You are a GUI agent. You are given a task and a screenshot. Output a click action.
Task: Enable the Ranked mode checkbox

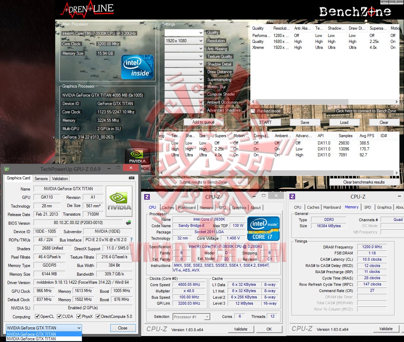pos(253,111)
